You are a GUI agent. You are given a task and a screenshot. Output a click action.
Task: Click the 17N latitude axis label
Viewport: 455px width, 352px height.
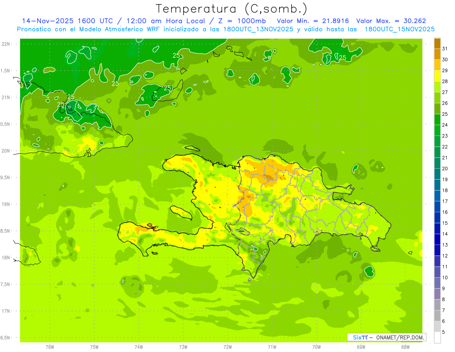coord(6,311)
